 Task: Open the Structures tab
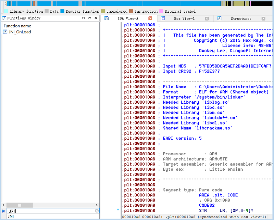241,18
